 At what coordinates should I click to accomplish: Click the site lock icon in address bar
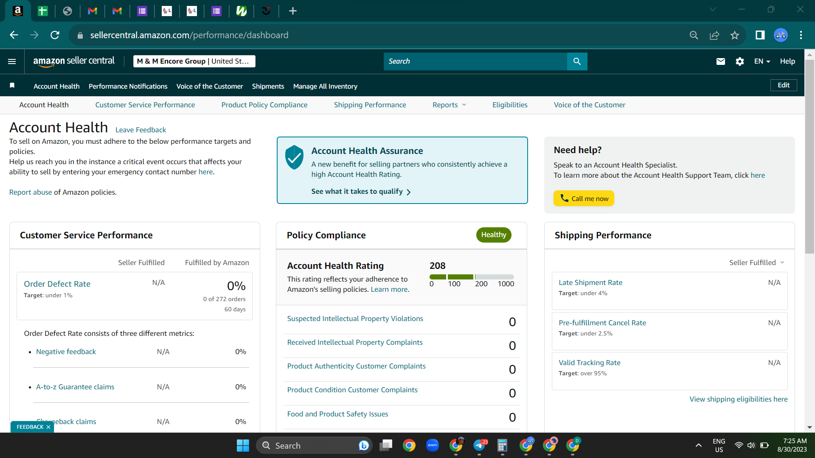(80, 36)
